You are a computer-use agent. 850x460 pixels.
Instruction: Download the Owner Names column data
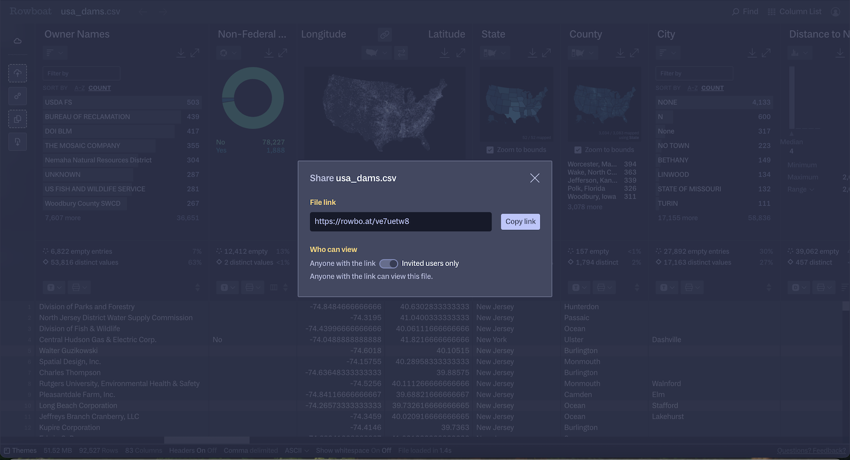click(181, 53)
